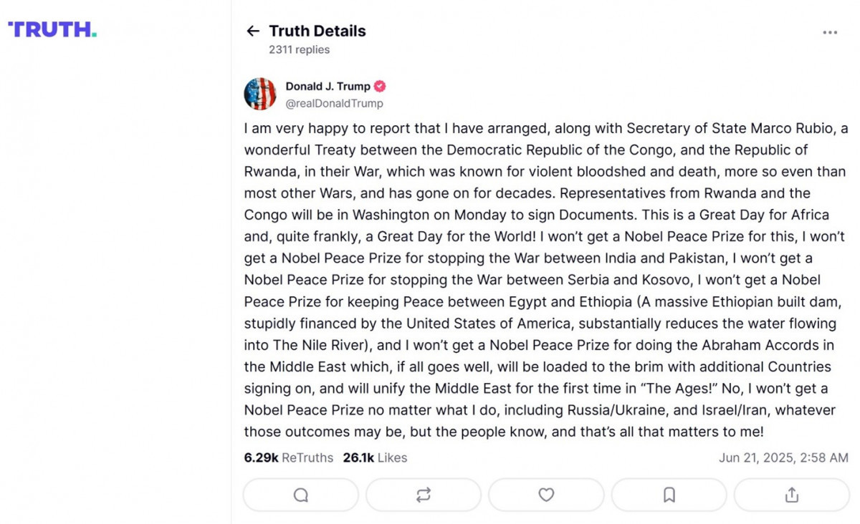
Task: Click the reply speech bubble icon
Action: coord(301,495)
